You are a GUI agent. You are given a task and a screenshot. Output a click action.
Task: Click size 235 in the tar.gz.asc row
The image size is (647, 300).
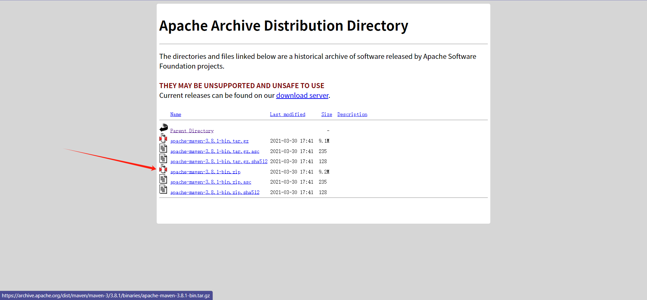coord(322,151)
